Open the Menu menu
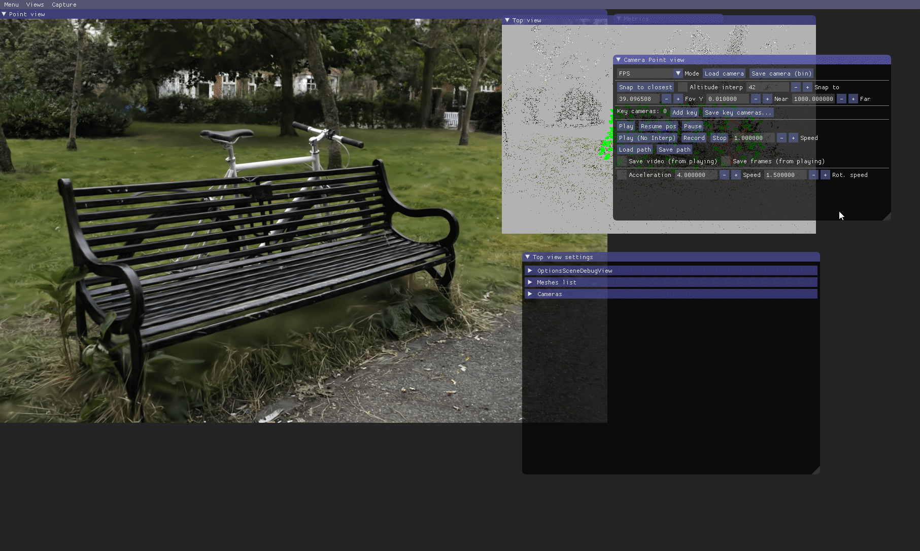The height and width of the screenshot is (551, 920). 11,5
